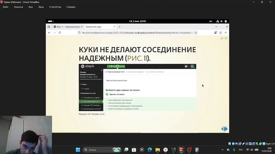Click the caption Рисунок 11: Вопрос 2.2.2
Screen dimensions: 275x154
tap(92, 114)
